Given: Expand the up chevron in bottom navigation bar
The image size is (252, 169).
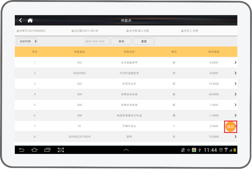Looking at the screenshot, I should point(126,150).
